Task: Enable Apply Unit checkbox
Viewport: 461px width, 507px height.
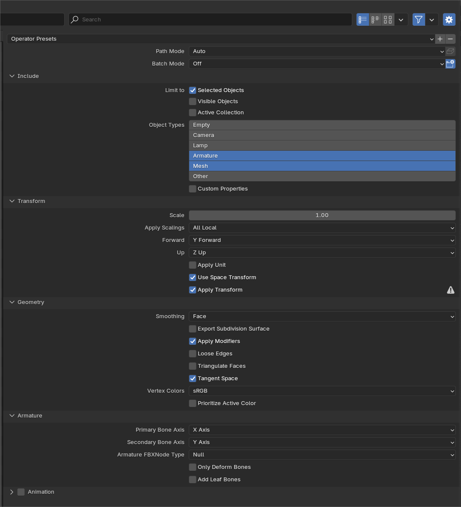Action: click(x=193, y=265)
